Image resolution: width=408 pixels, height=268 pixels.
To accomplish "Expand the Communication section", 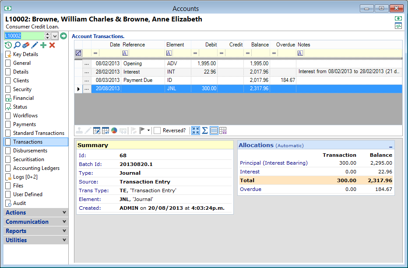I will click(x=36, y=222).
